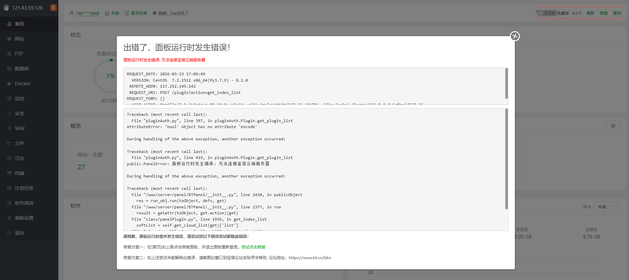Open the orange notification badge showing 0
The image size is (629, 280).
point(53,8)
